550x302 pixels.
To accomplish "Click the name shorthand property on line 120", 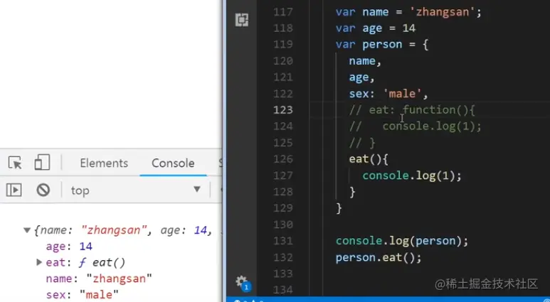I will pos(365,61).
